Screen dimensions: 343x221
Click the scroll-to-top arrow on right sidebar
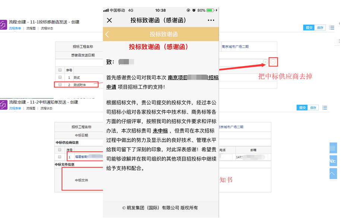[x=333, y=173]
